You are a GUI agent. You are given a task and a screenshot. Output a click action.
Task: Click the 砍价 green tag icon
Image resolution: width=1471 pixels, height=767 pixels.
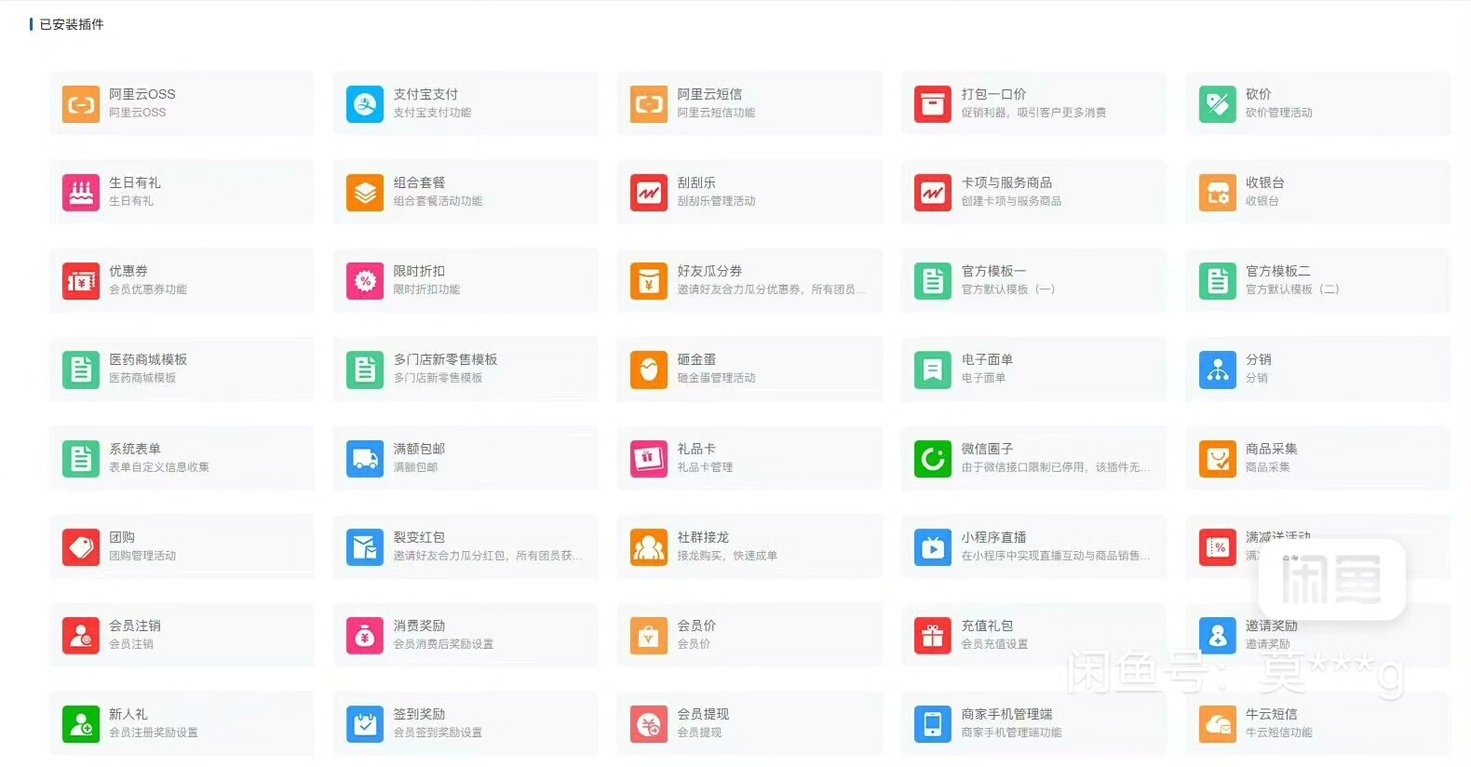click(1218, 104)
